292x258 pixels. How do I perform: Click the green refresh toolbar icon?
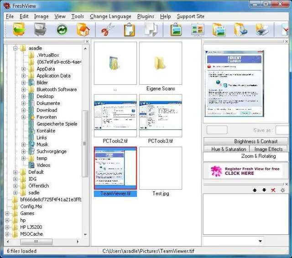(x=62, y=30)
